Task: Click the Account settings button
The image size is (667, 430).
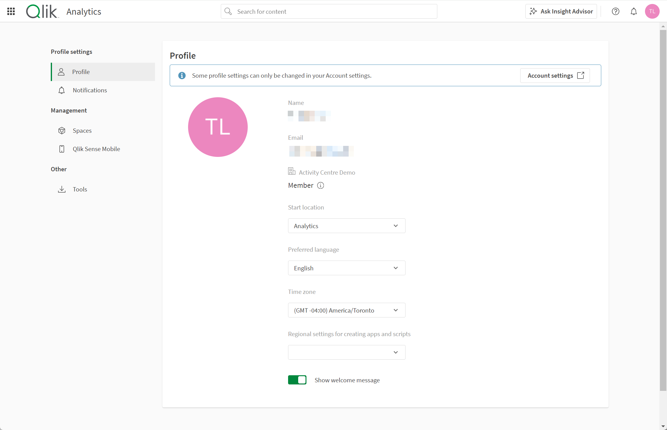Action: coord(555,76)
